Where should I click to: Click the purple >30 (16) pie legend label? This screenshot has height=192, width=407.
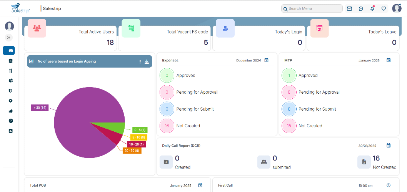point(40,108)
